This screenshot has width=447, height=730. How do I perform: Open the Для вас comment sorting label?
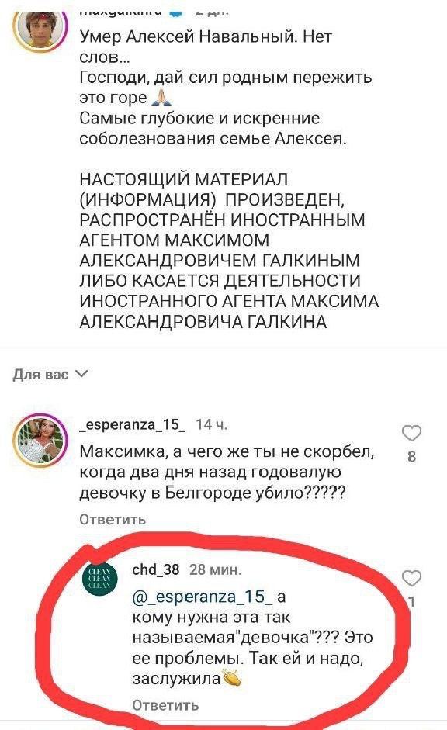[x=40, y=375]
